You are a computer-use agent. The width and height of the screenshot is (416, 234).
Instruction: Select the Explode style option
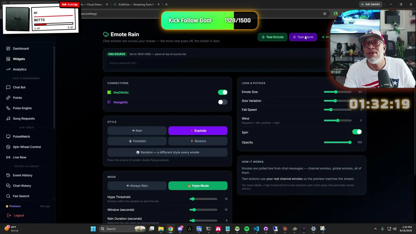pyautogui.click(x=198, y=131)
